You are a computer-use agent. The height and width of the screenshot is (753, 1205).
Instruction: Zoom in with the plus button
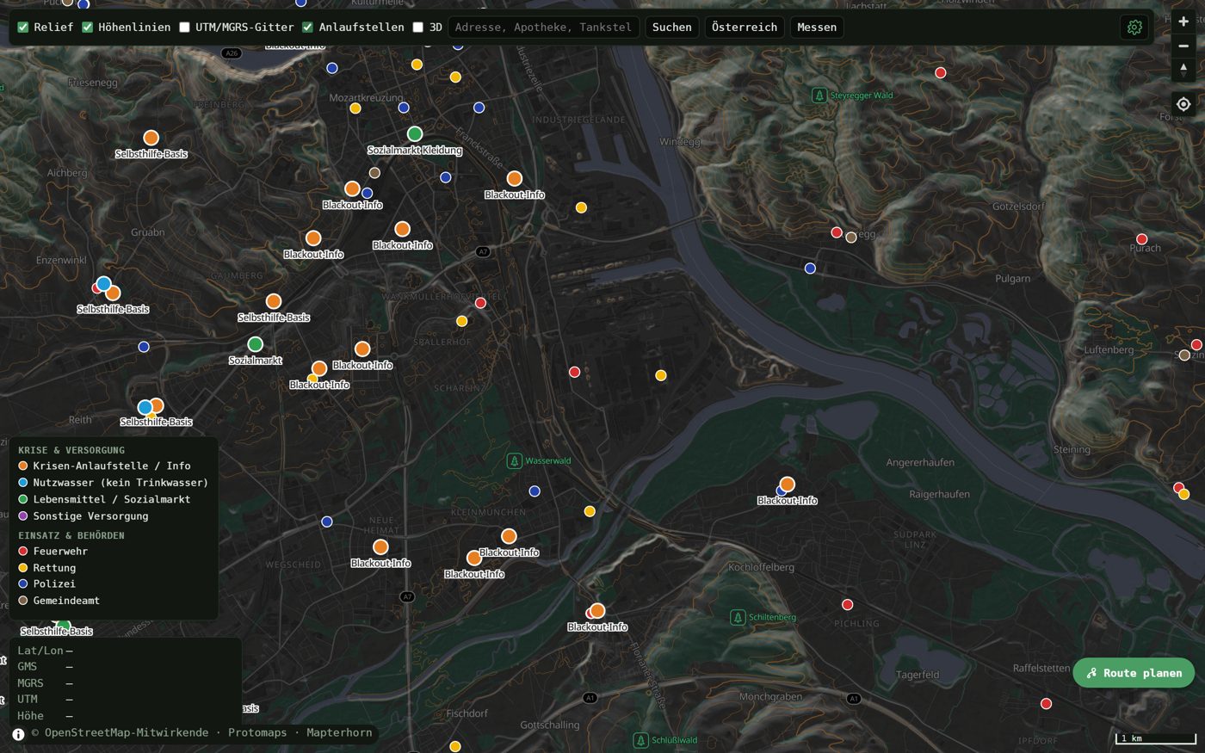(1183, 22)
